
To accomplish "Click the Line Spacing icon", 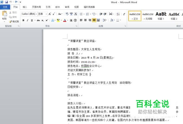I will coord(104,20).
